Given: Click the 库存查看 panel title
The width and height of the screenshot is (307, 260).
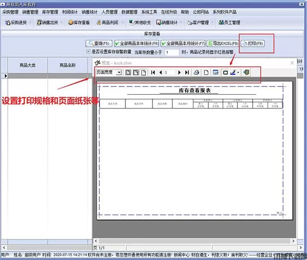Looking at the screenshot, I should pos(152,34).
